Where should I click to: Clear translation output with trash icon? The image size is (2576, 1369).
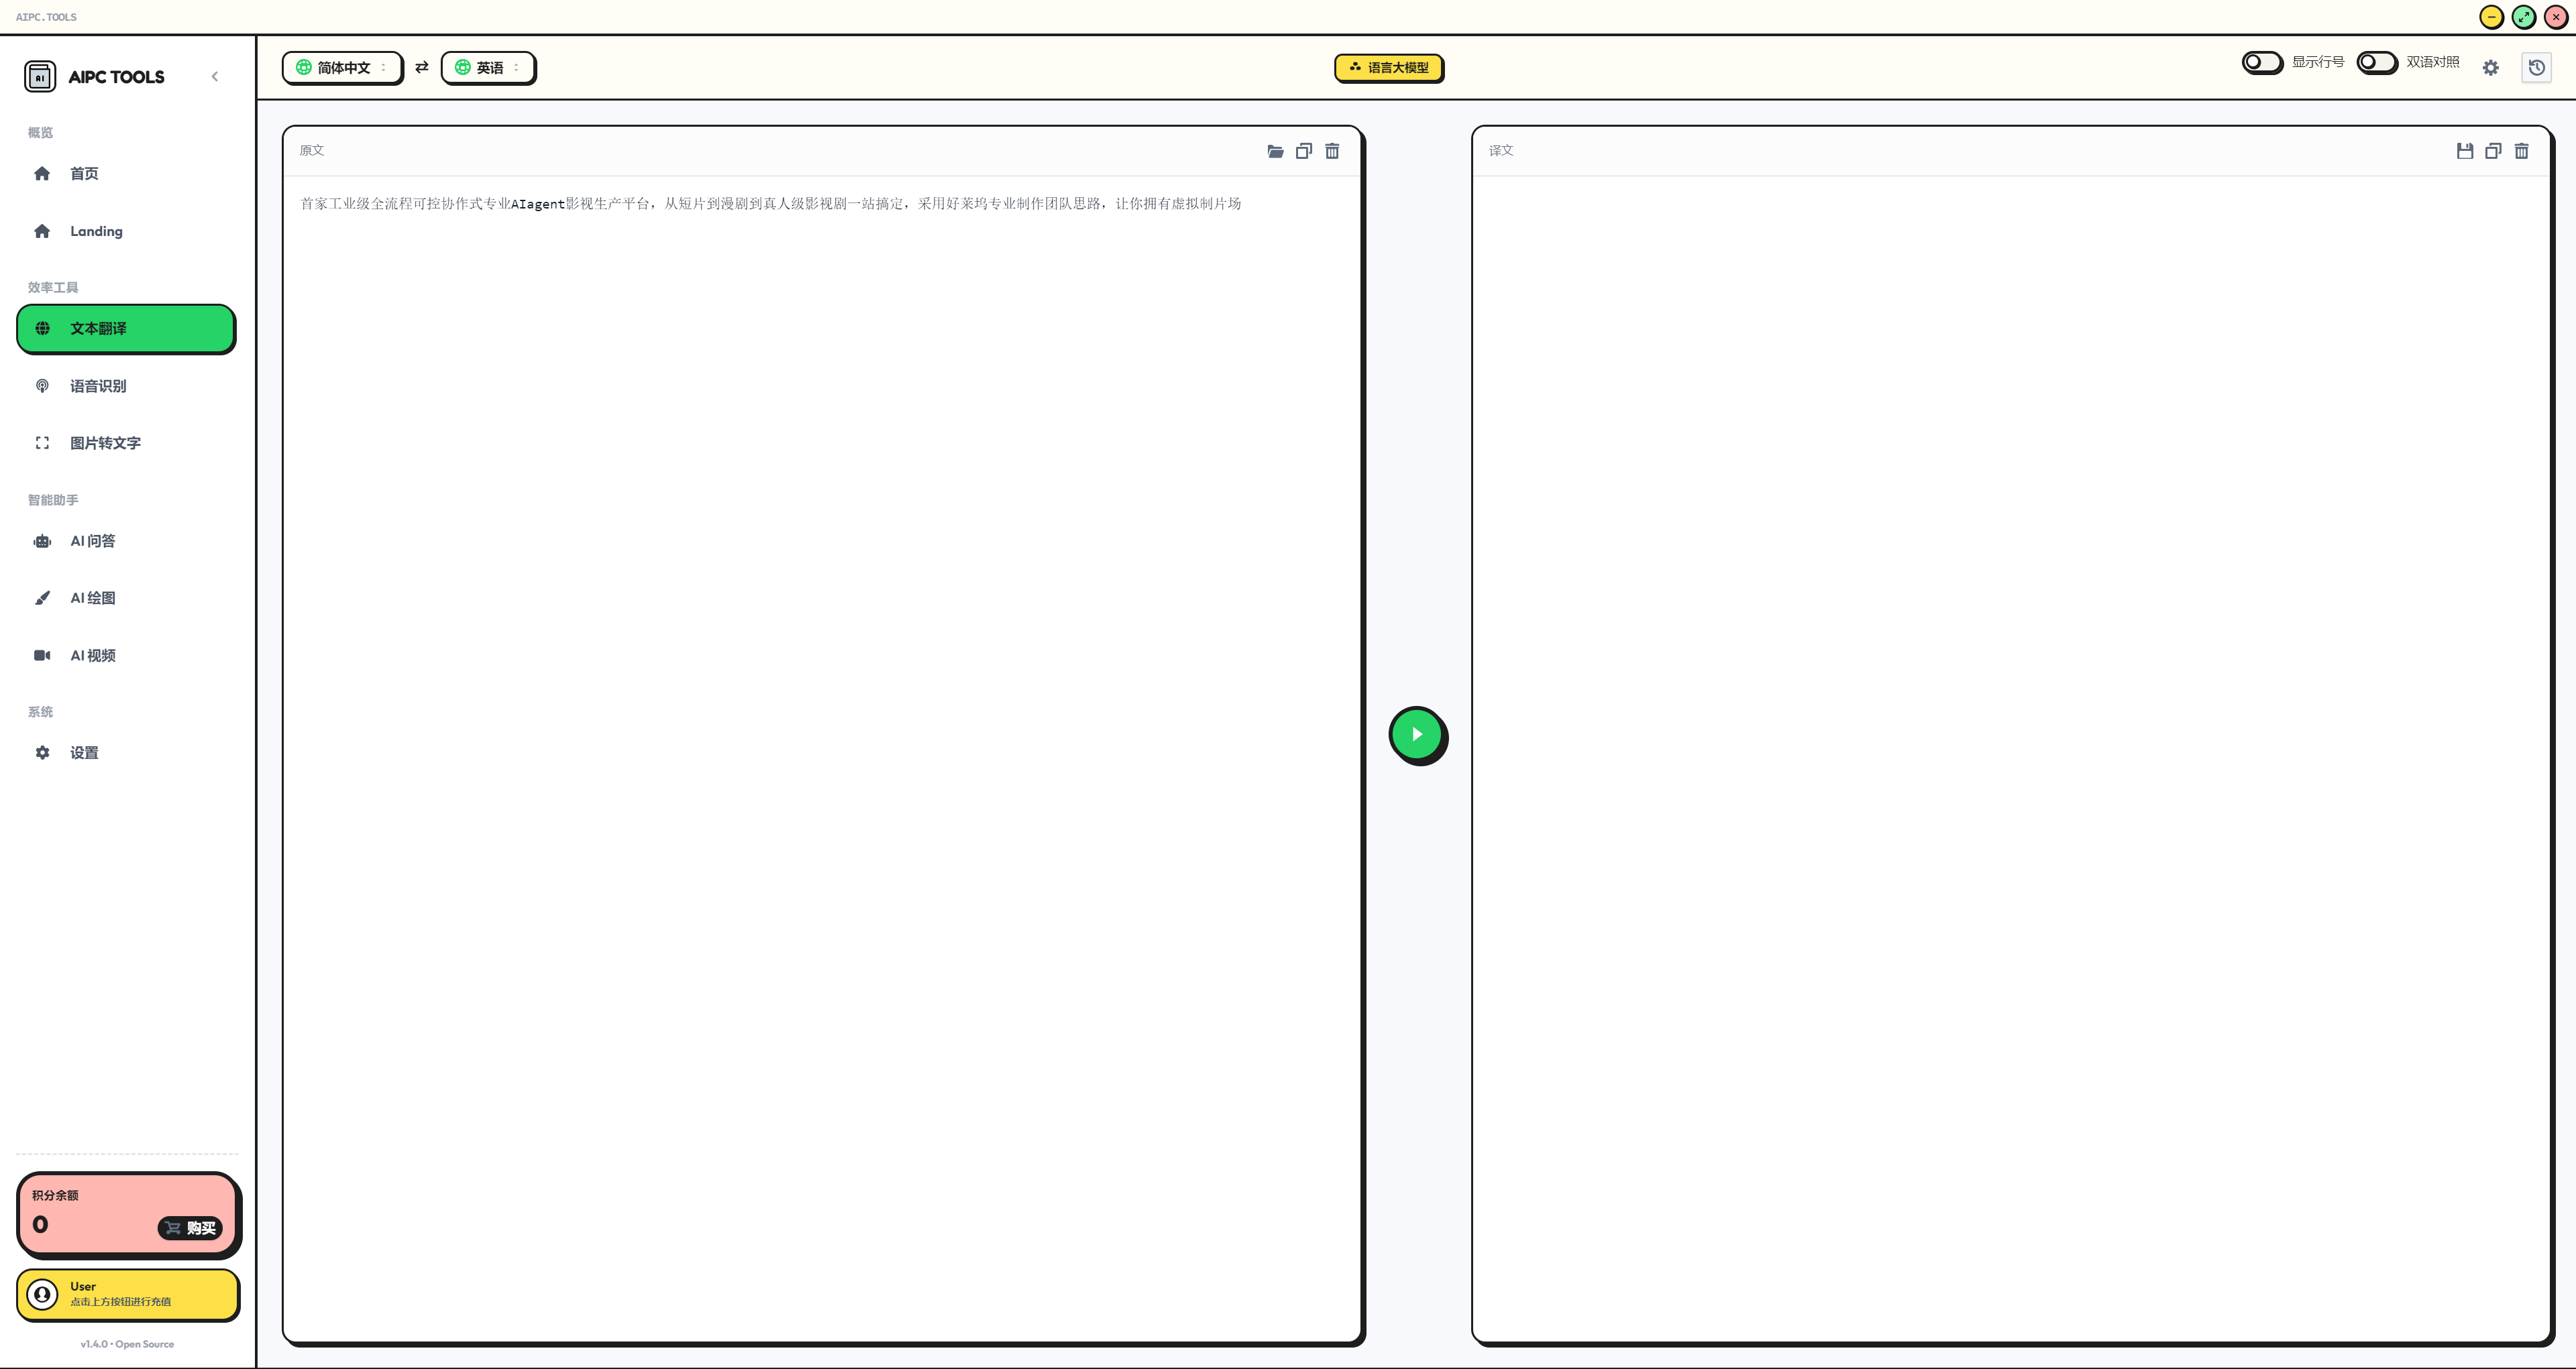pos(2521,151)
